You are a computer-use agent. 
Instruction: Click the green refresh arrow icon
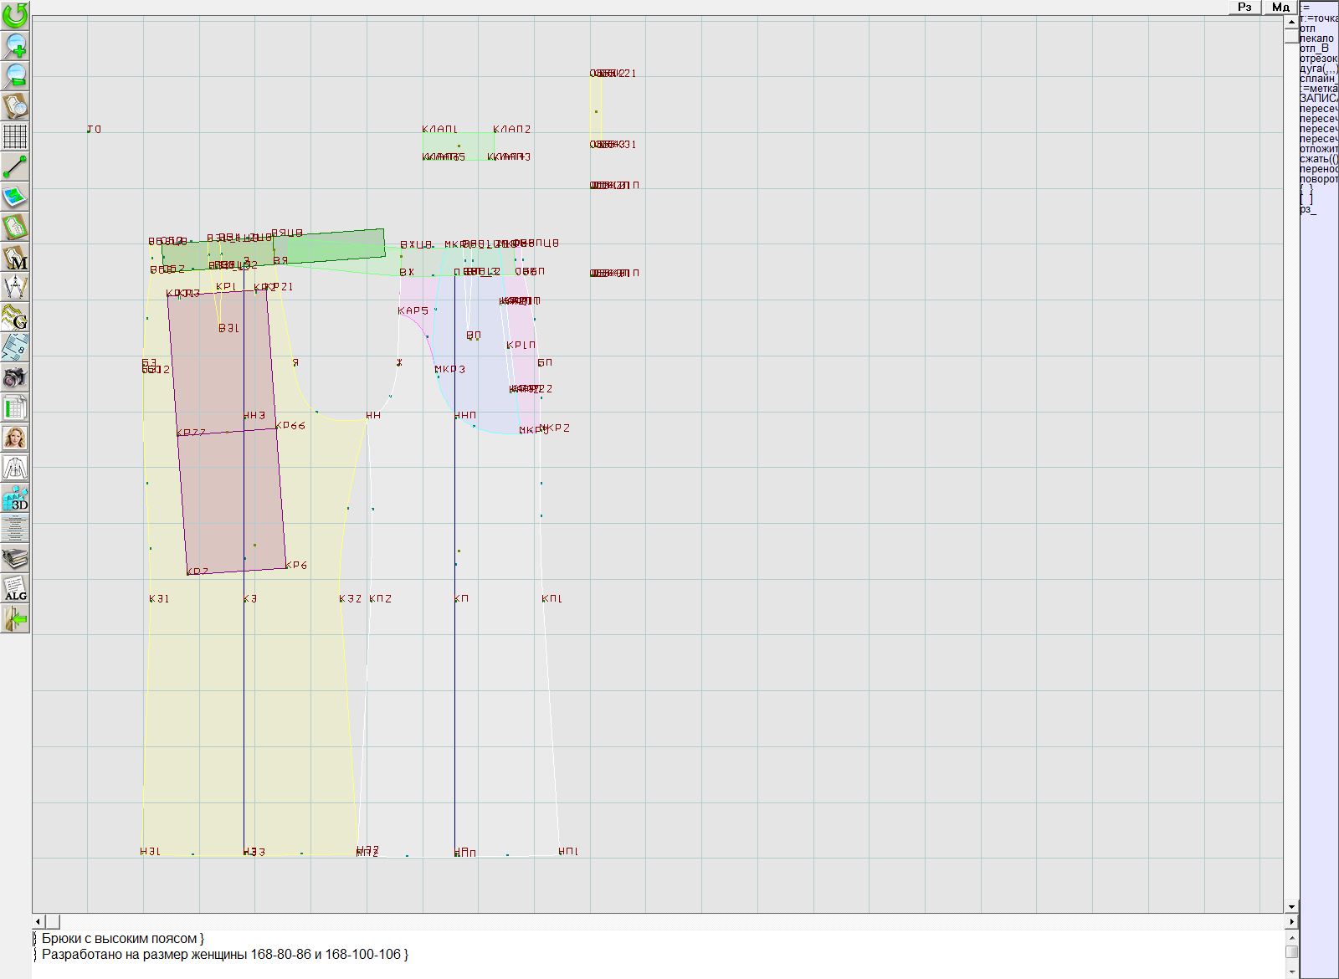(15, 15)
